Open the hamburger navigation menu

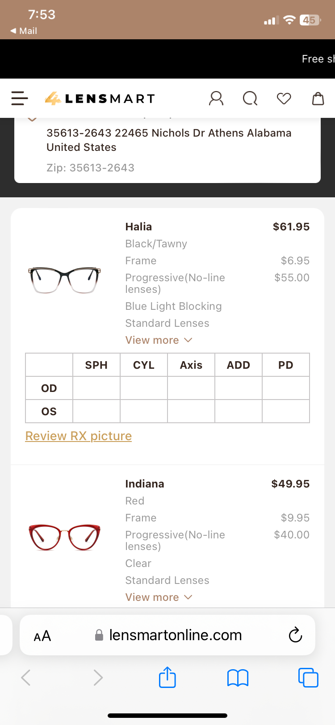(20, 98)
